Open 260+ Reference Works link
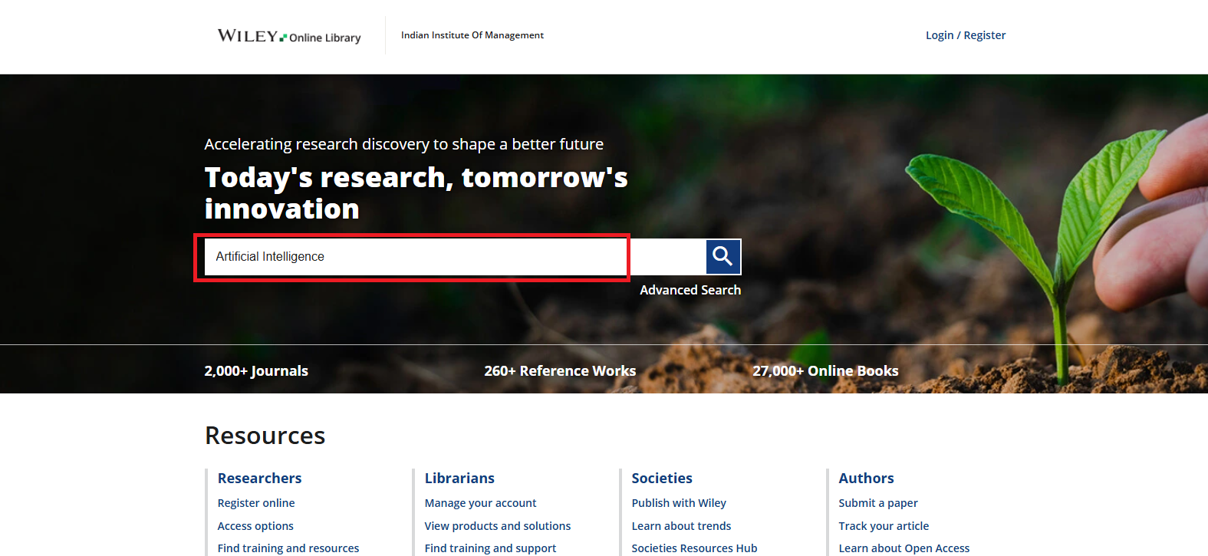This screenshot has height=556, width=1208. [x=559, y=371]
